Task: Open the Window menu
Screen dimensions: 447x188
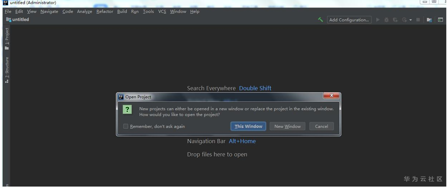Action: (178, 11)
